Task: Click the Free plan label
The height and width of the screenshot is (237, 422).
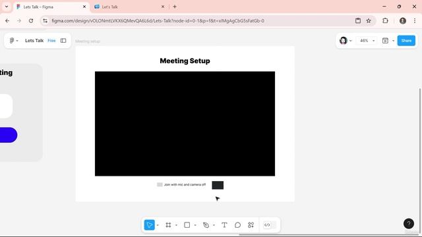Action: pyautogui.click(x=51, y=41)
